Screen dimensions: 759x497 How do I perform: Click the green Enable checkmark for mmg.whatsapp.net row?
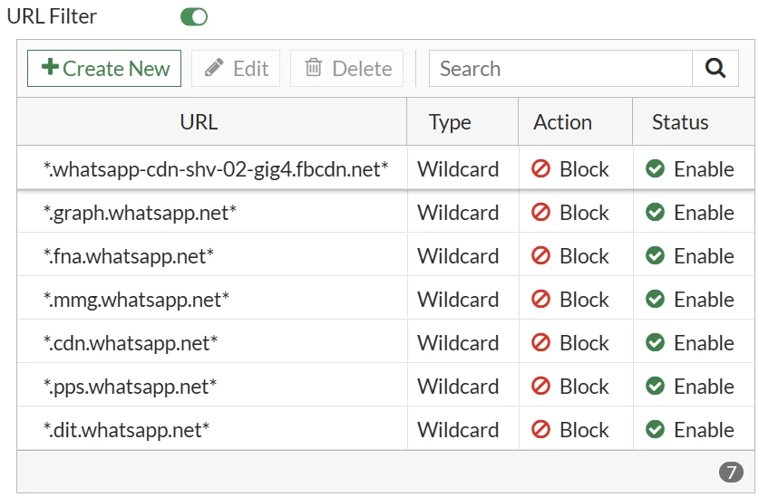[655, 300]
